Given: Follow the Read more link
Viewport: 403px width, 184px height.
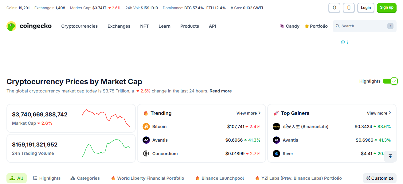Looking at the screenshot, I should pos(221,91).
